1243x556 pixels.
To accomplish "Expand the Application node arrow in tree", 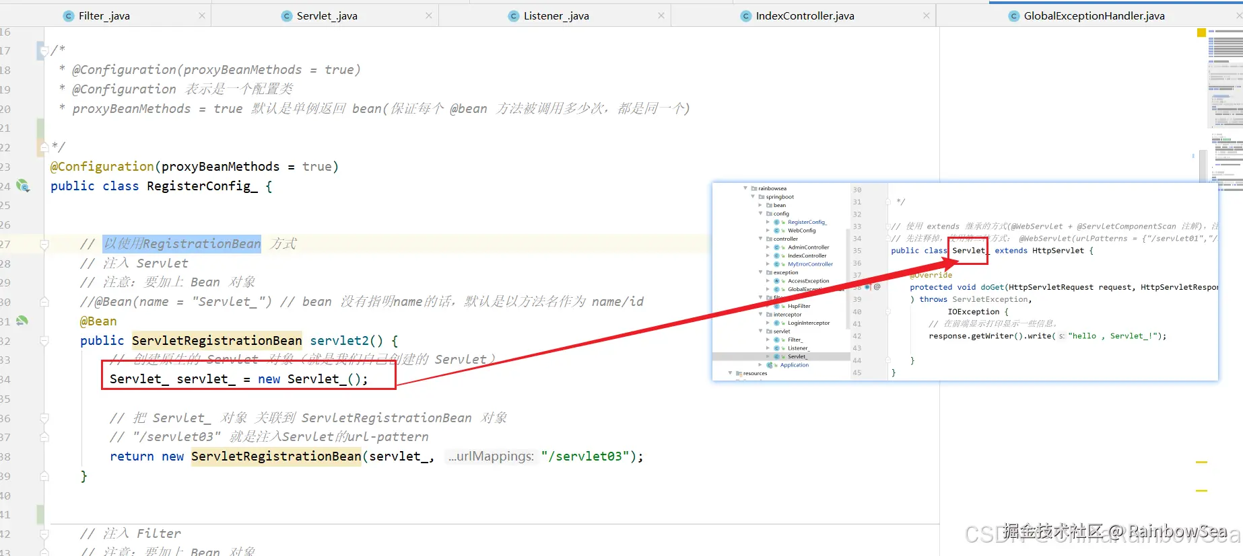I will pyautogui.click(x=761, y=365).
